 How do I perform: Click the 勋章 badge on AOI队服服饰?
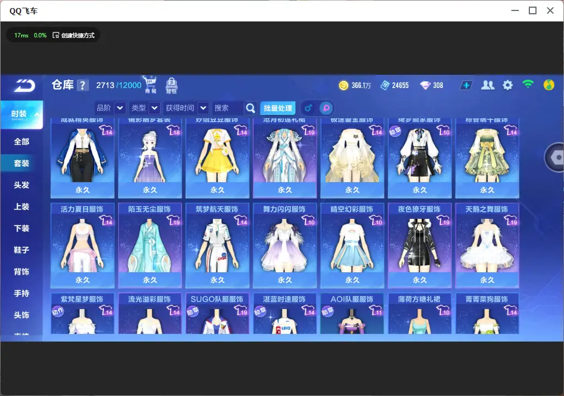(x=327, y=311)
